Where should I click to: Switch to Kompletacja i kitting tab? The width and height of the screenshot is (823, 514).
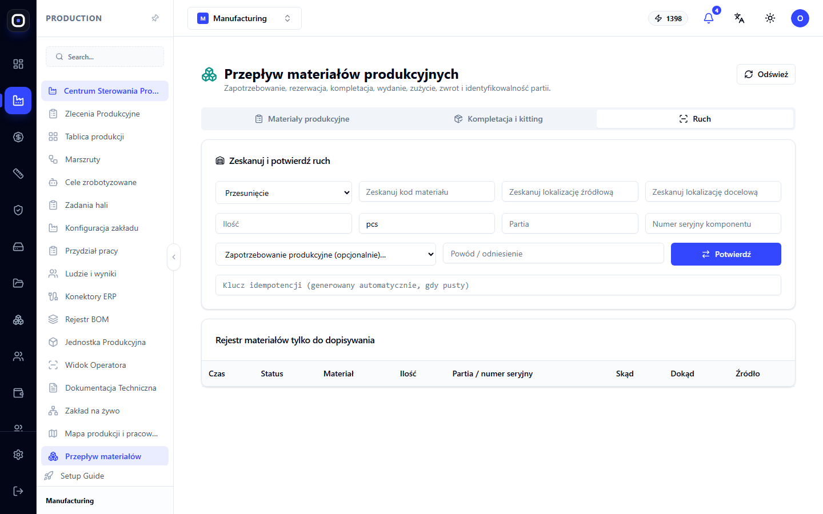498,119
